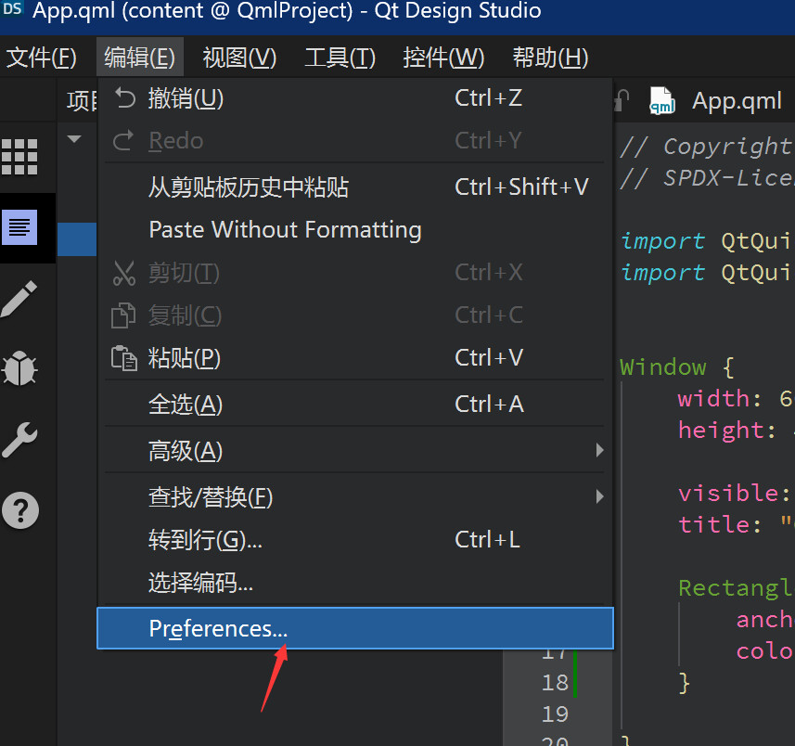Switch to Edit mode sidebar icon
Screen dimensions: 795x746
[19, 227]
